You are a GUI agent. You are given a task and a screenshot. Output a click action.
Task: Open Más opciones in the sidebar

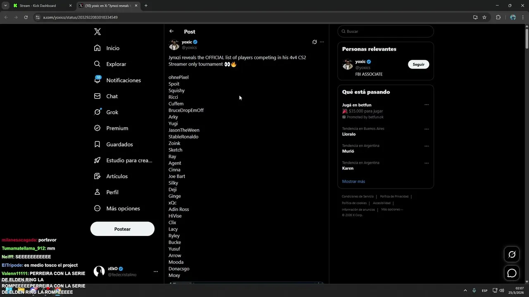tap(117, 208)
